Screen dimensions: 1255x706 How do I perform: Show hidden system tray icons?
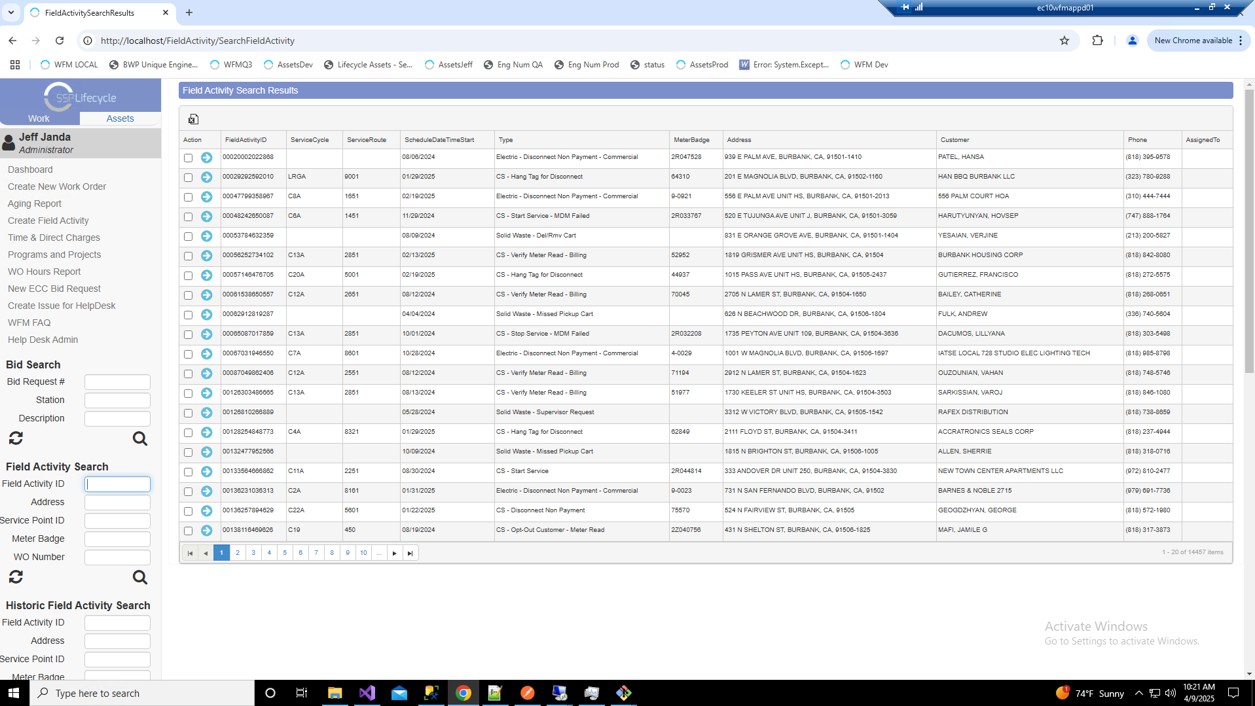tap(1139, 693)
